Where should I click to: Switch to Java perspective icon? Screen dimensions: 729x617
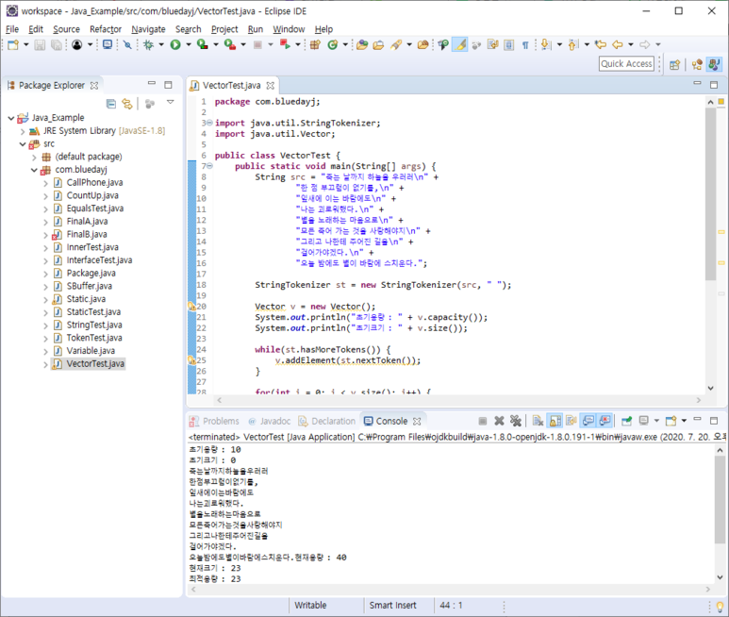(x=715, y=64)
